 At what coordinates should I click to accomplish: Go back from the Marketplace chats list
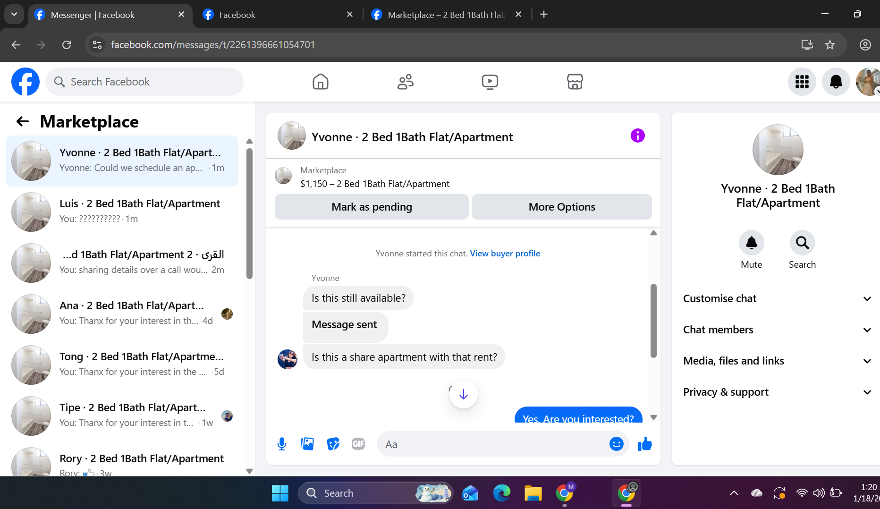click(23, 122)
